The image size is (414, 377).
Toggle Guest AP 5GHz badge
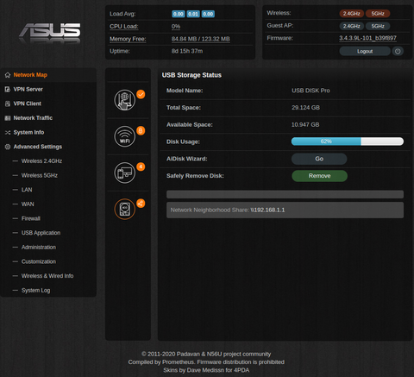click(x=378, y=26)
